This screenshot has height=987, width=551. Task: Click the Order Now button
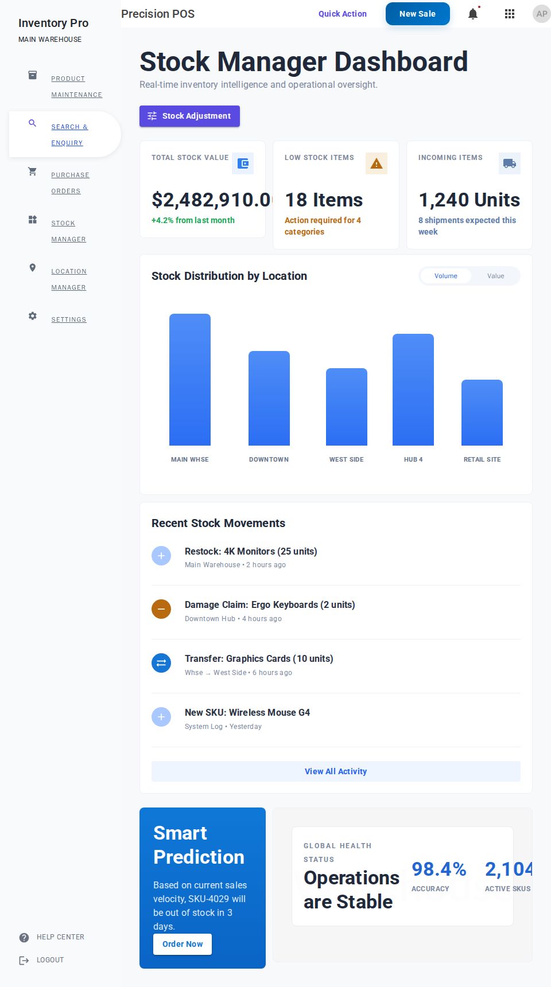(183, 944)
